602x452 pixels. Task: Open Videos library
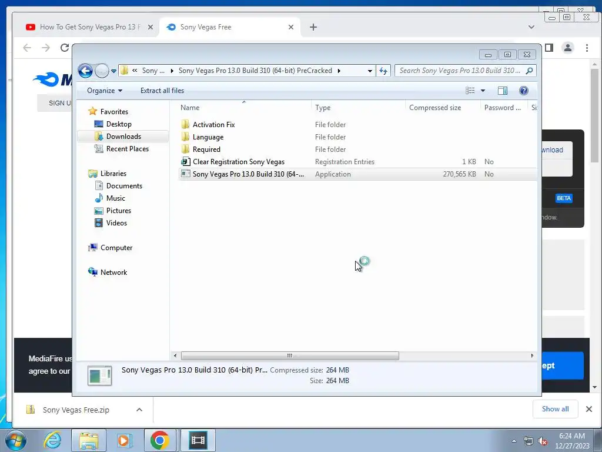pyautogui.click(x=116, y=223)
